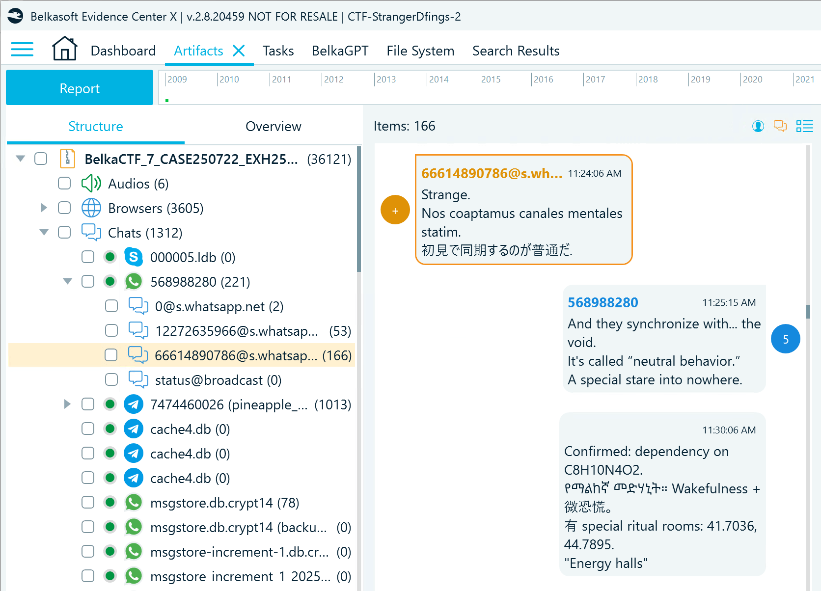This screenshot has height=591, width=821.
Task: Click the WhatsApp icon beside msgstore-increment-1.db.cr
Action: [134, 551]
